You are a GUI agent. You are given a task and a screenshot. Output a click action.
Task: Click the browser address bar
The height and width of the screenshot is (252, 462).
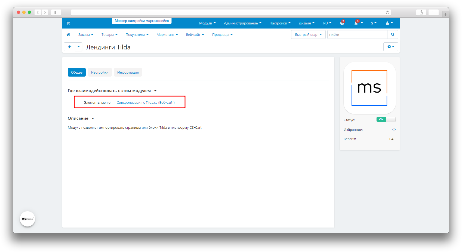point(231,12)
